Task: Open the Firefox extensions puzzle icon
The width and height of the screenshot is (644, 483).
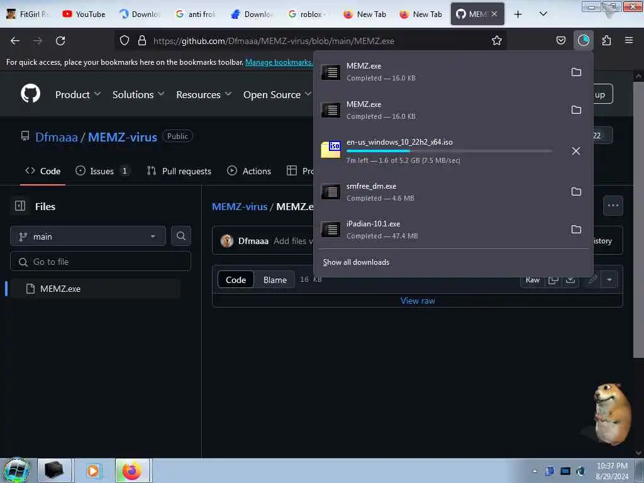Action: [606, 40]
